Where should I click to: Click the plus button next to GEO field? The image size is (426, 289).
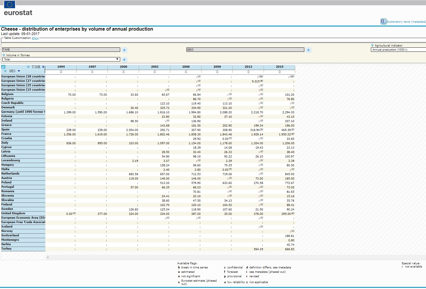[308, 50]
